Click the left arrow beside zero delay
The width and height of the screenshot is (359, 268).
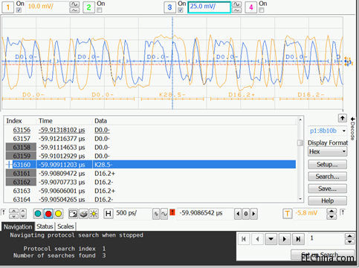coord(238,214)
